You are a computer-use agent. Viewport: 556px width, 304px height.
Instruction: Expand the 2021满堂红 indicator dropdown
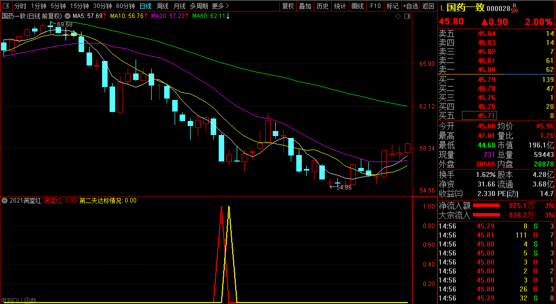point(5,200)
